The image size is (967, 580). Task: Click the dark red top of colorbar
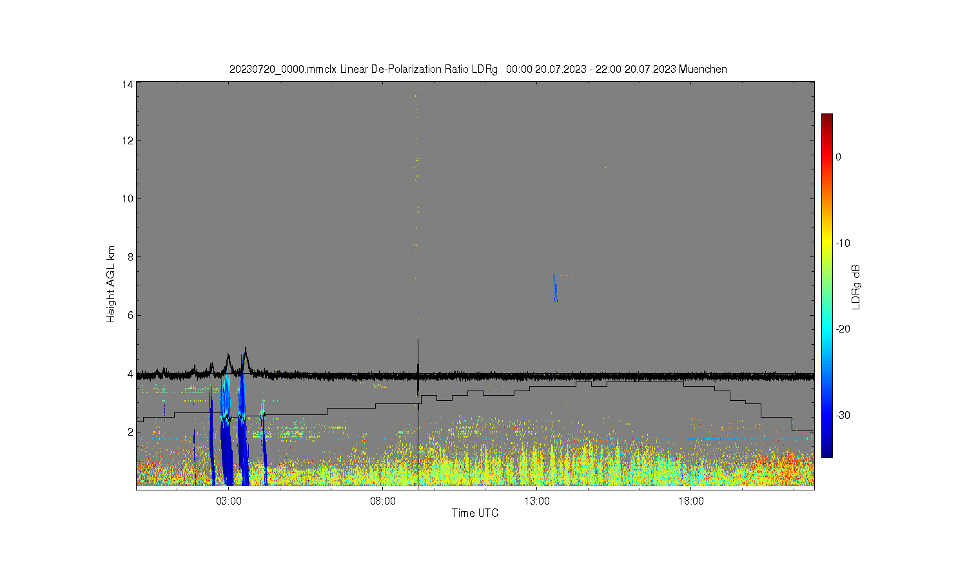[x=827, y=118]
